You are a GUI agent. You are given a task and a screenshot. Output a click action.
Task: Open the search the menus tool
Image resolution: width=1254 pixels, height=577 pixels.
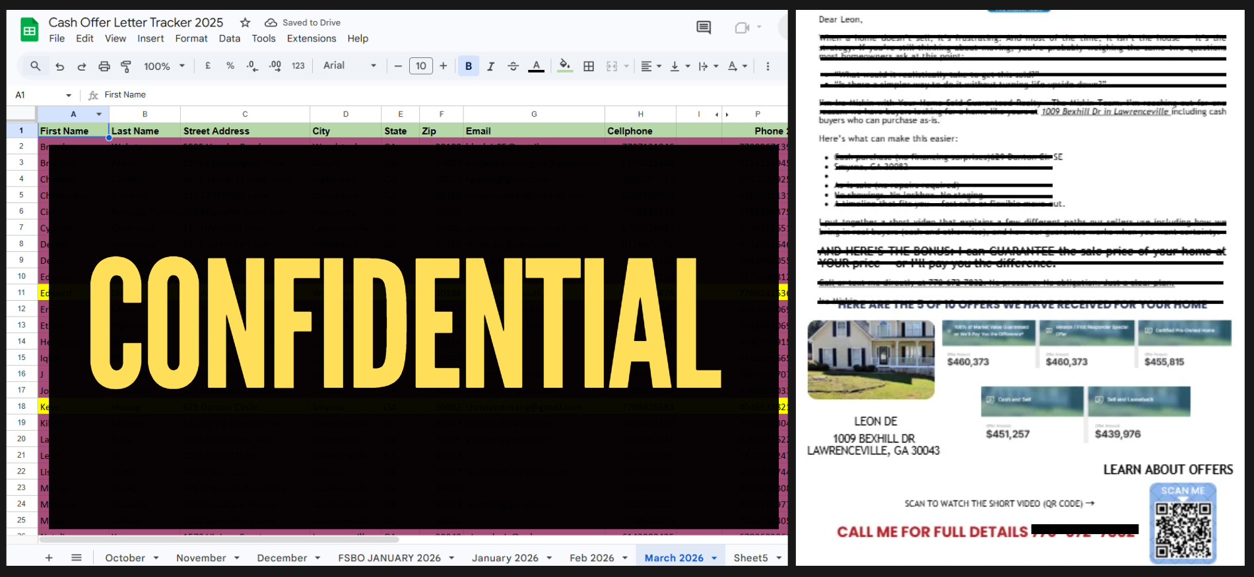click(x=36, y=66)
